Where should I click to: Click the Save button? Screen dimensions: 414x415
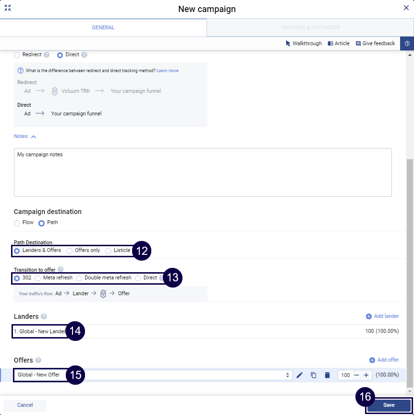[x=389, y=405]
